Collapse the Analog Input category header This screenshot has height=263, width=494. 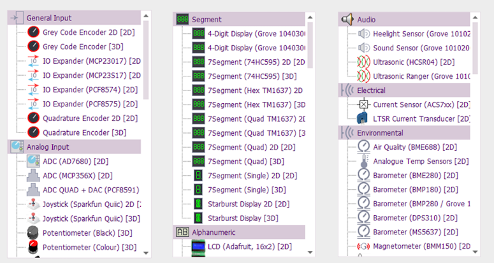pos(48,147)
